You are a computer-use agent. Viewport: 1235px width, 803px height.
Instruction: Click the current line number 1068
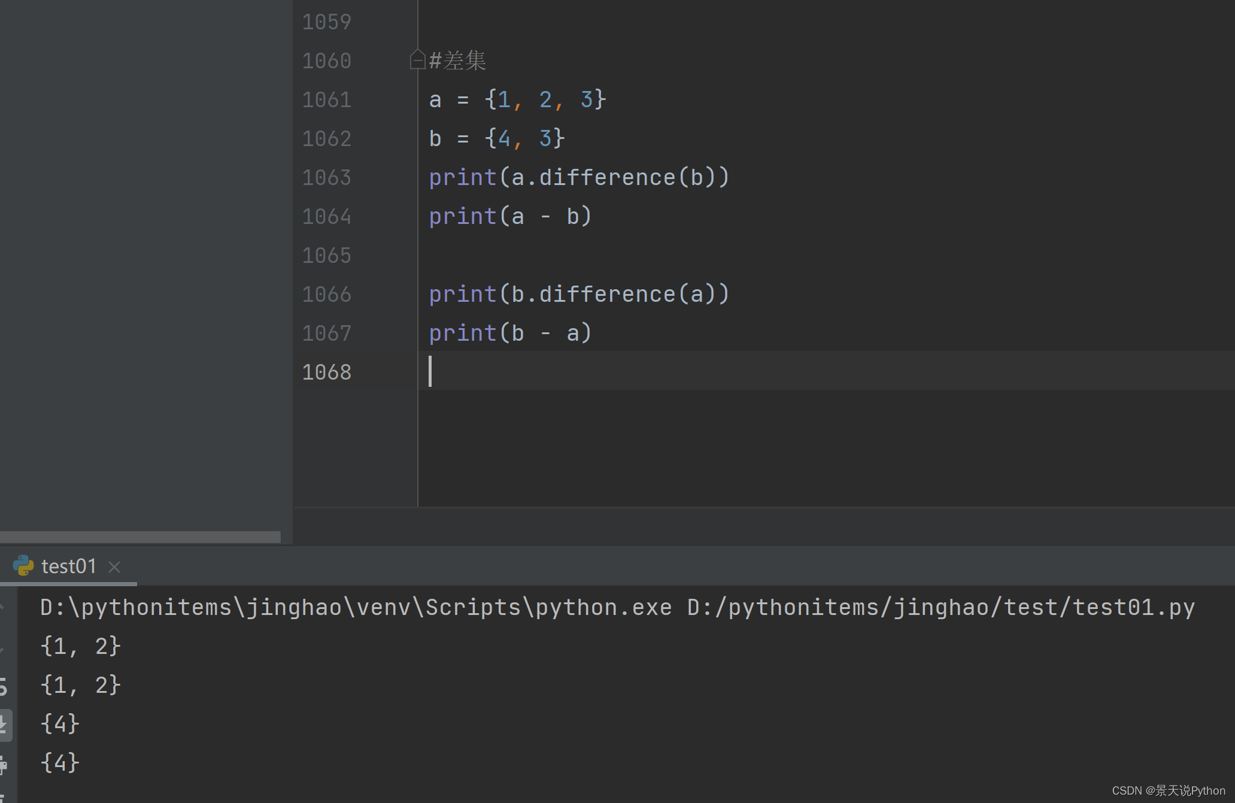326,372
